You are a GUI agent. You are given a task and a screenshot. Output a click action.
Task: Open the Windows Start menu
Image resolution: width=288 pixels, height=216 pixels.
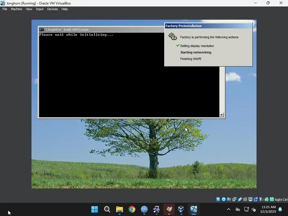coord(94,209)
